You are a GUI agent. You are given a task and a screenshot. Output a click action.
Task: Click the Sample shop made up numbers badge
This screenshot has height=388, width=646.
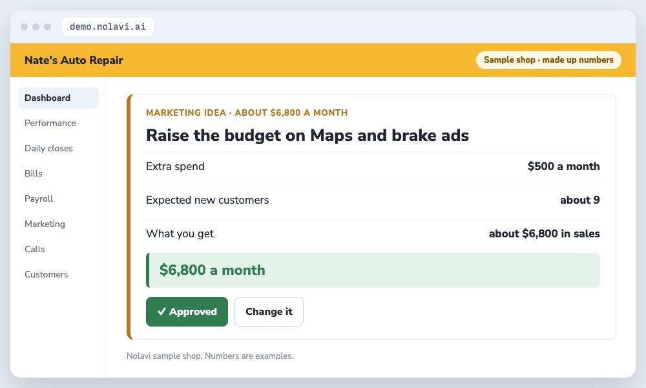(548, 59)
